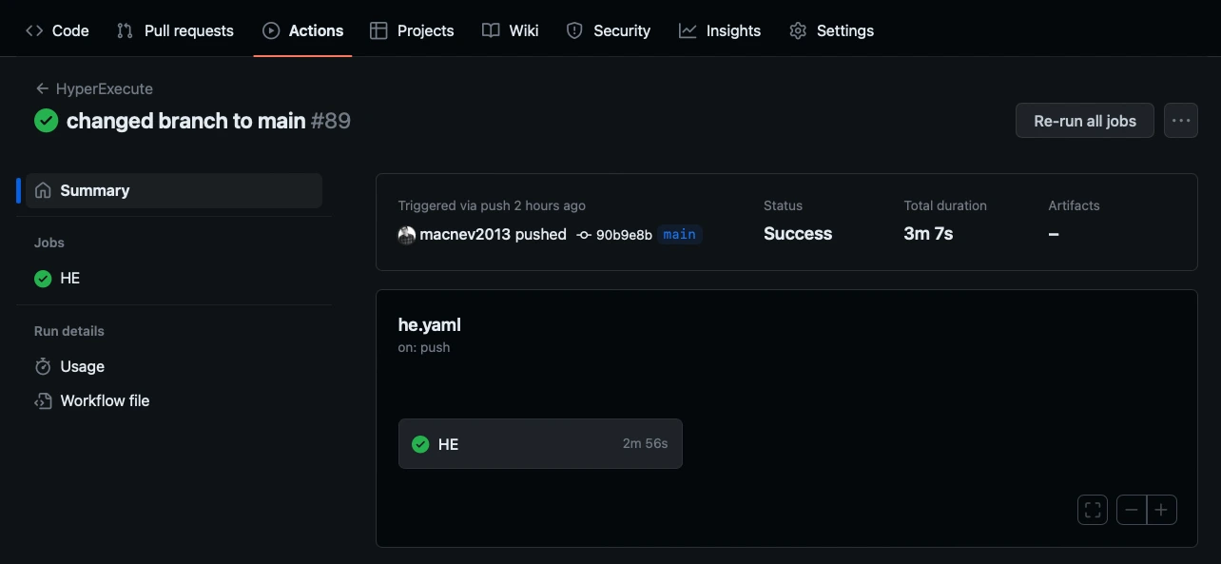Click the macnev2013 user avatar
The image size is (1221, 564).
coord(407,235)
